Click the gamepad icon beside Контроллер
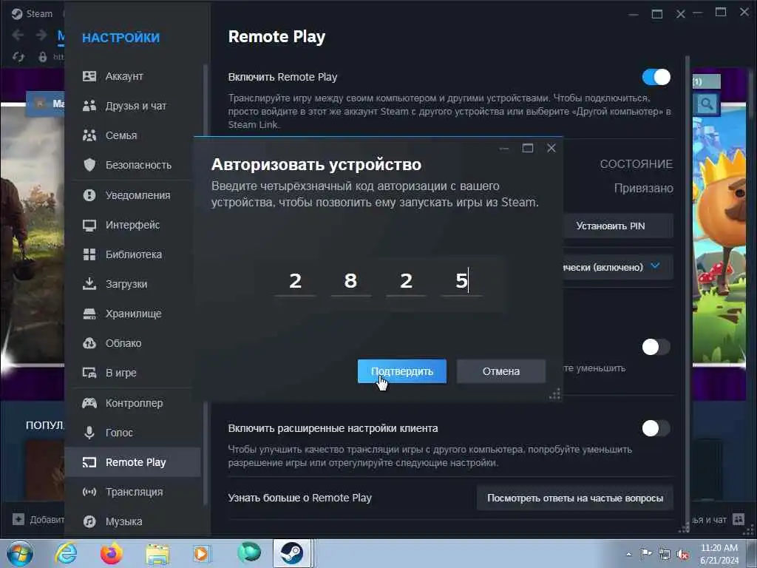The height and width of the screenshot is (568, 757). pos(89,403)
